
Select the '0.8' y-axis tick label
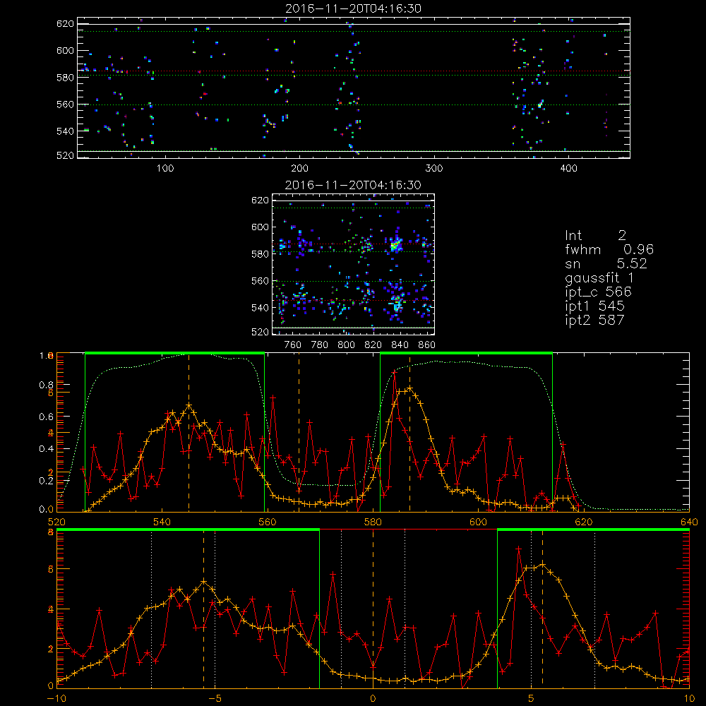point(47,385)
